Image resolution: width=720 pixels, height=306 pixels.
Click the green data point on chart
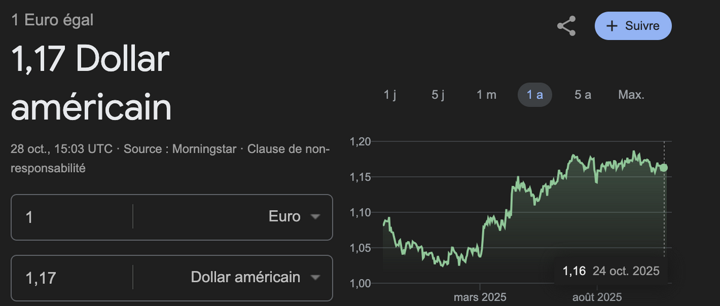click(x=664, y=168)
